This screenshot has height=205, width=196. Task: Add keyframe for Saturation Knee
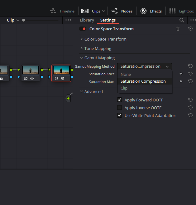(x=181, y=74)
